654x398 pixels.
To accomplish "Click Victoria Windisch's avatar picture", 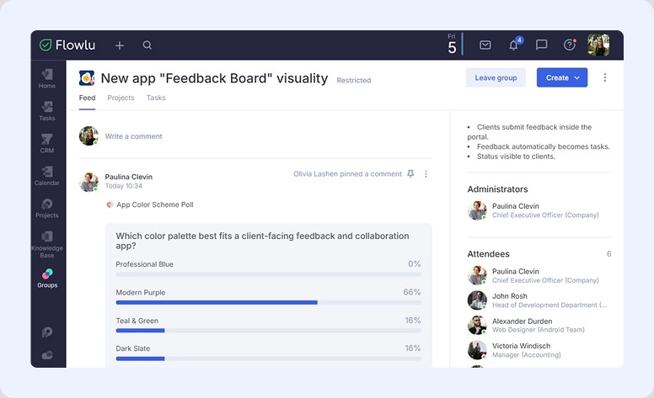I will pyautogui.click(x=477, y=350).
